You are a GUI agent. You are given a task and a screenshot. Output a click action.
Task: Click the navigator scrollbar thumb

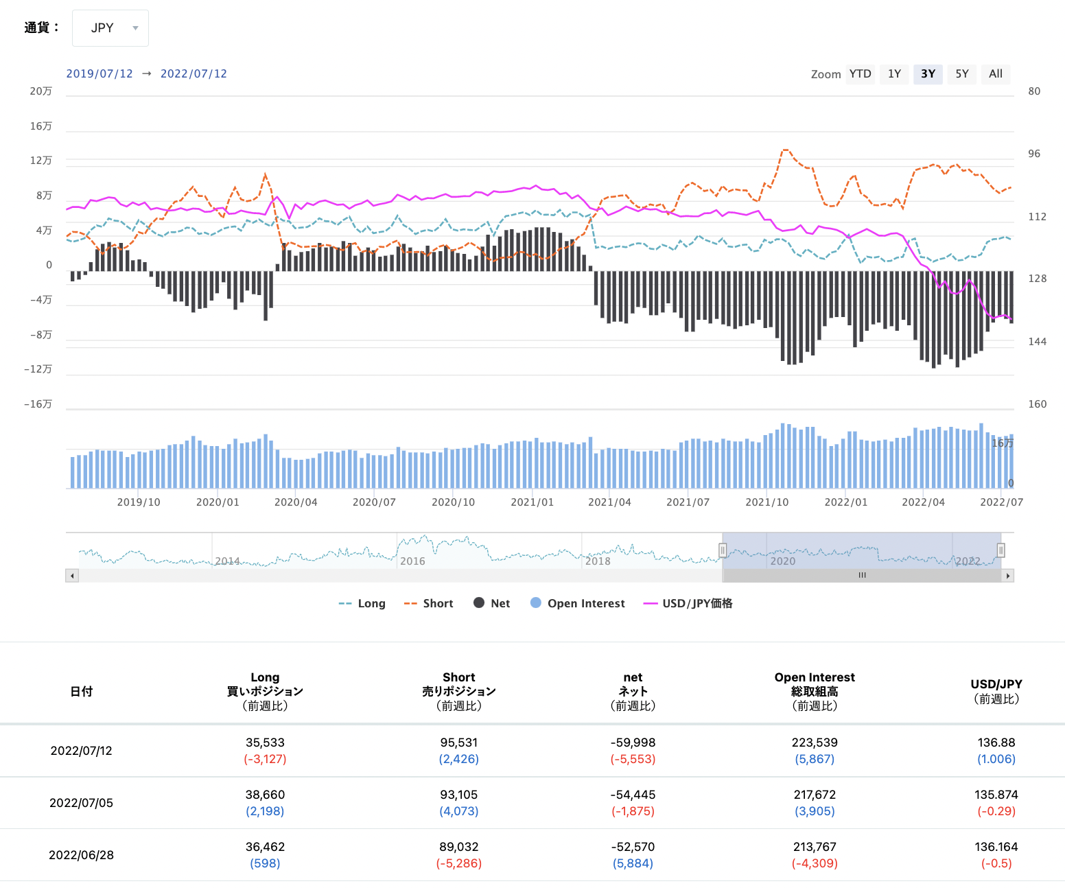(862, 576)
